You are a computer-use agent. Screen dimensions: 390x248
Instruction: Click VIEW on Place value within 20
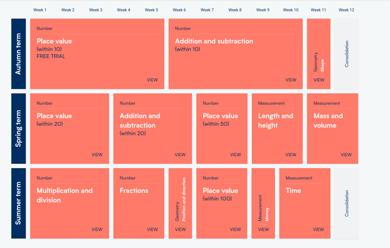tap(97, 155)
